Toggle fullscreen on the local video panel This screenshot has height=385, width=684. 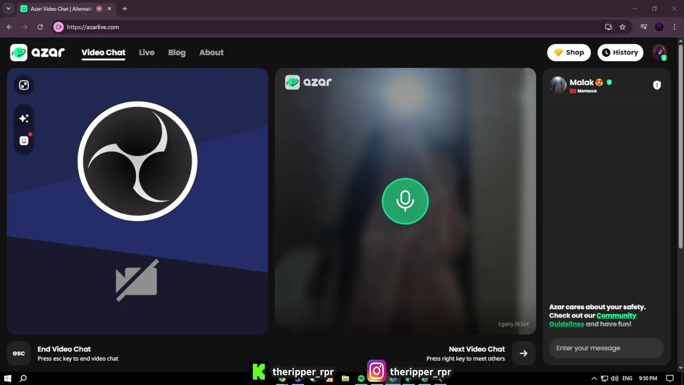click(x=24, y=85)
